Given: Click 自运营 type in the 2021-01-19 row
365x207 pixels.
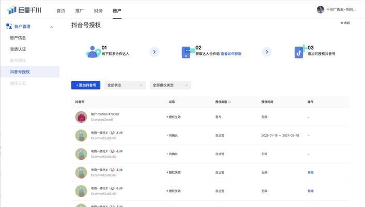Looking at the screenshot, I should click(x=220, y=136).
